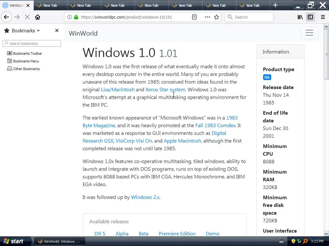Click the page scrollbar up arrow
329x246 pixels.
coord(326,26)
